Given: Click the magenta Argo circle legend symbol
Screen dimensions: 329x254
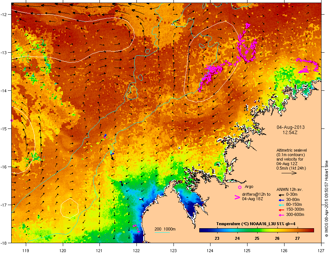Looking at the screenshot, I should point(240,187).
